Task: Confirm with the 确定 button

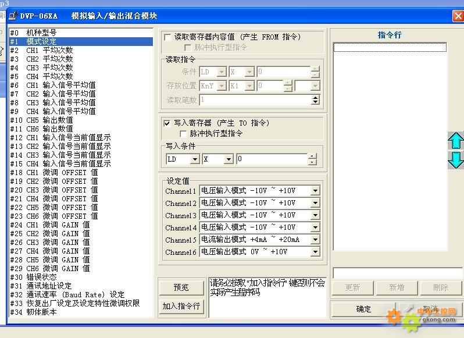Action: 363,309
